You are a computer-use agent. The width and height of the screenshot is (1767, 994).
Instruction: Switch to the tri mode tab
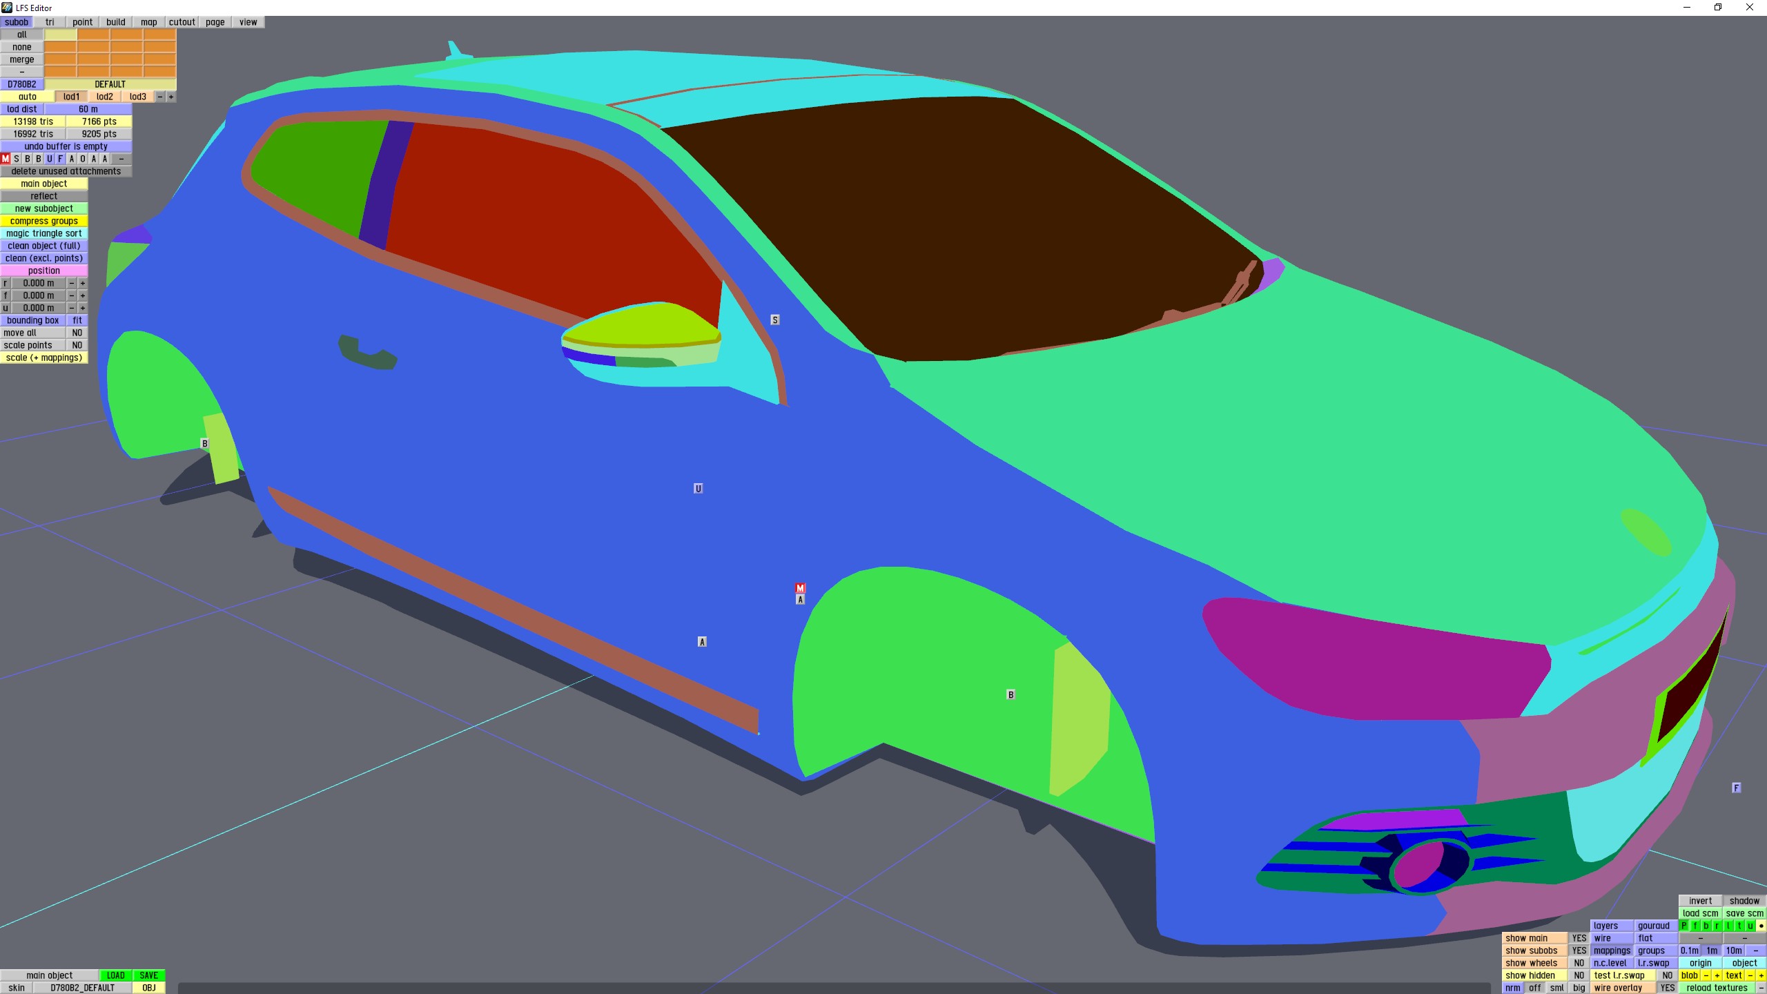(50, 22)
